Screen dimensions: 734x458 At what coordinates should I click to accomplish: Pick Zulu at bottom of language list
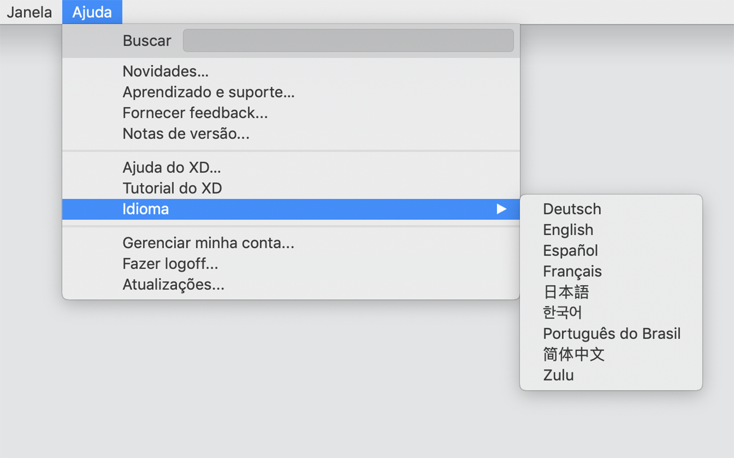click(558, 374)
